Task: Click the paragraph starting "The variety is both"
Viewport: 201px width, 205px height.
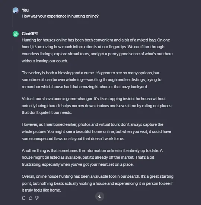Action: tap(92, 80)
